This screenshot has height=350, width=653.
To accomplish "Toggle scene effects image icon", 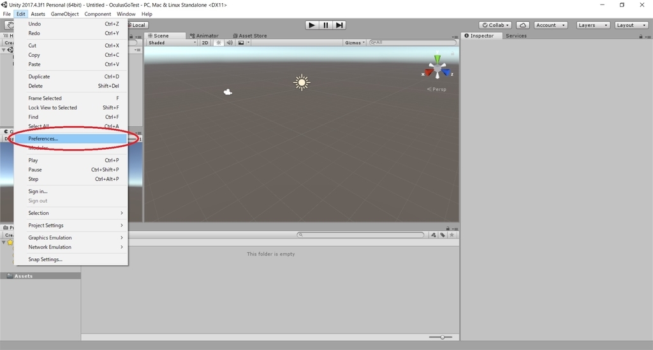I will (240, 43).
